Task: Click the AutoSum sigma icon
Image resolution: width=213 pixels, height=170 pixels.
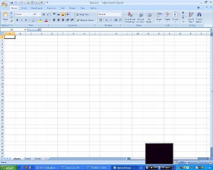Action: pos(183,13)
